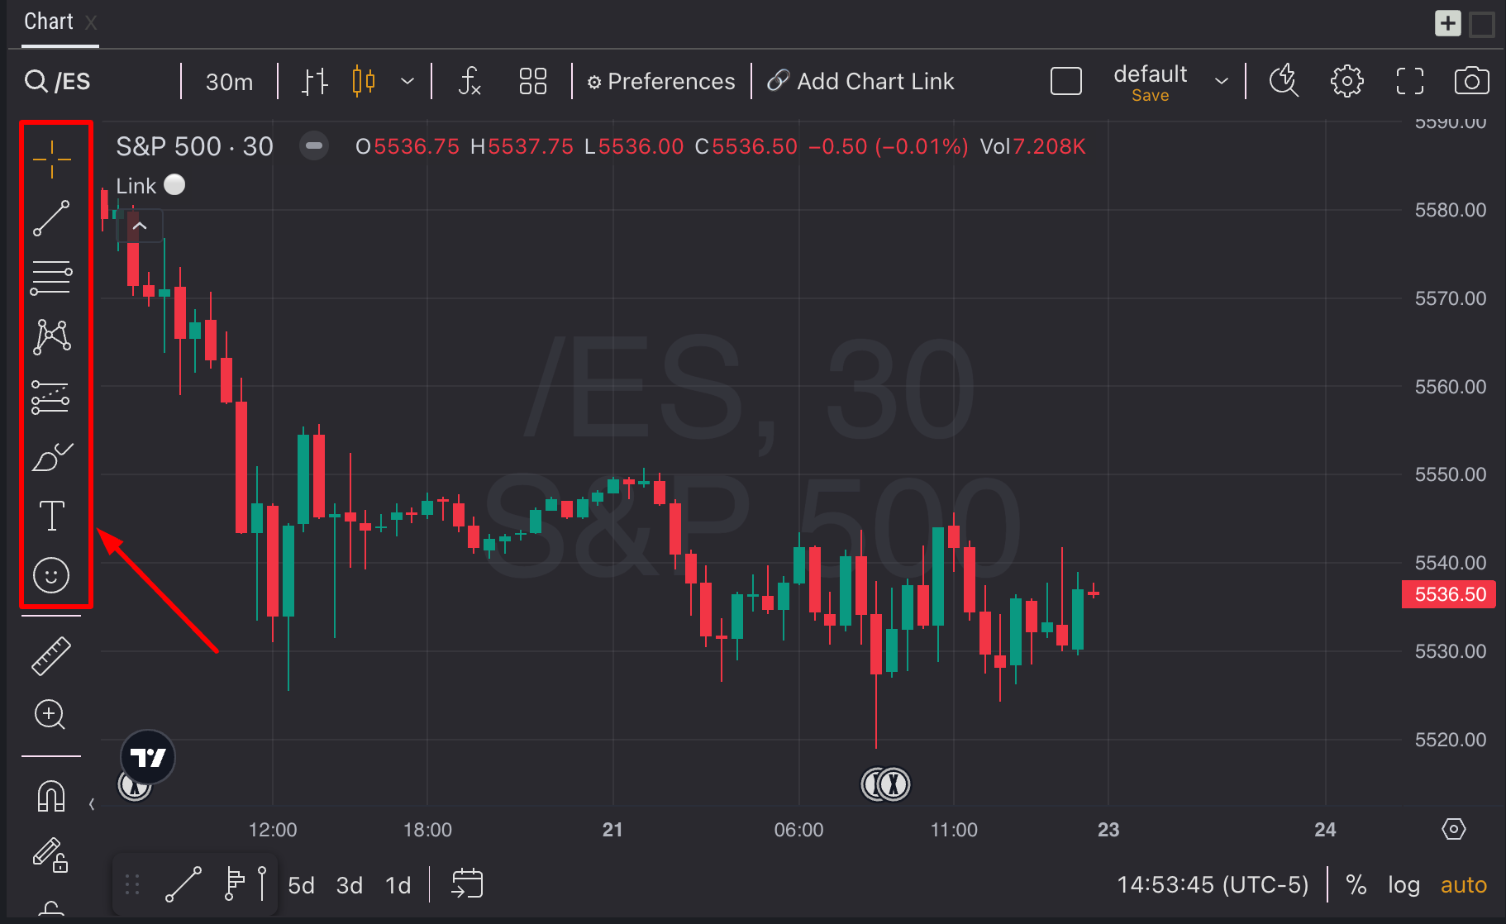The image size is (1506, 924).
Task: Open the default layout dropdown
Action: [1221, 81]
